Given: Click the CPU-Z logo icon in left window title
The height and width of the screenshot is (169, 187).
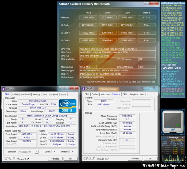Looking at the screenshot, I should tap(3, 89).
